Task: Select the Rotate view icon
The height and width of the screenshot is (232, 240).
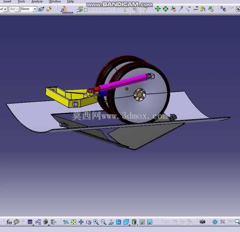Action: [89, 222]
